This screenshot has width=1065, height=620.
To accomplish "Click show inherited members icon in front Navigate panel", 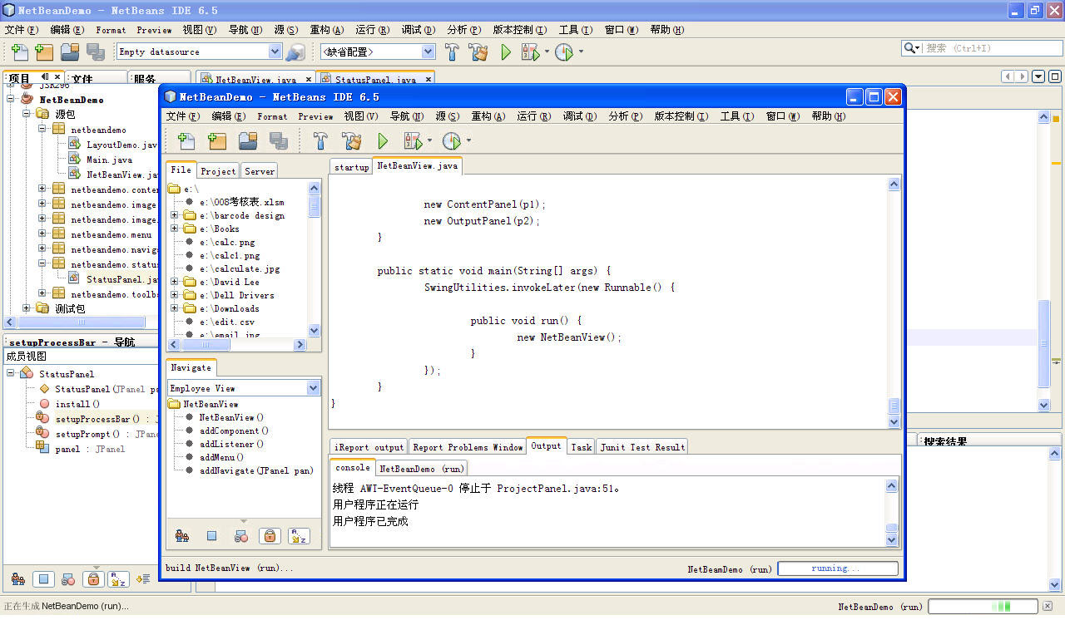I will pos(181,537).
